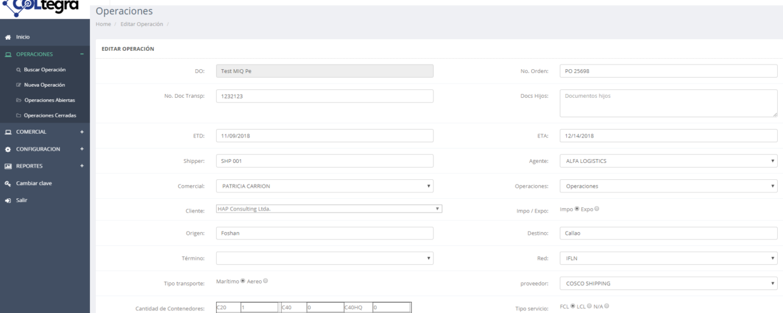Click the No. Doc Transp field 1232123
This screenshot has width=783, height=313.
coord(325,96)
